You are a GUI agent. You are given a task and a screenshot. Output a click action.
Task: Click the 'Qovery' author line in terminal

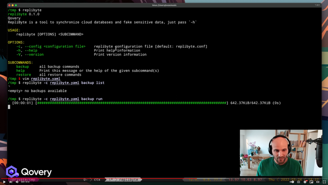click(x=14, y=18)
